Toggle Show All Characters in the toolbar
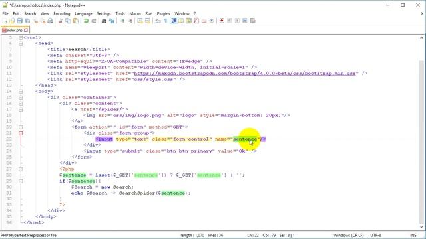 [166, 21]
